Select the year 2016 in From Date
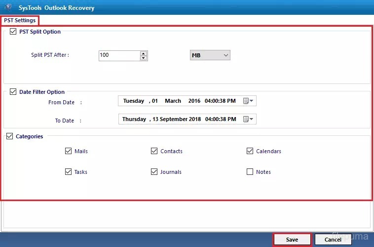 194,101
